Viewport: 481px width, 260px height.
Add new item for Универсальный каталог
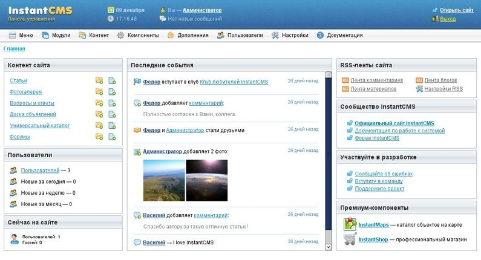tap(112, 125)
